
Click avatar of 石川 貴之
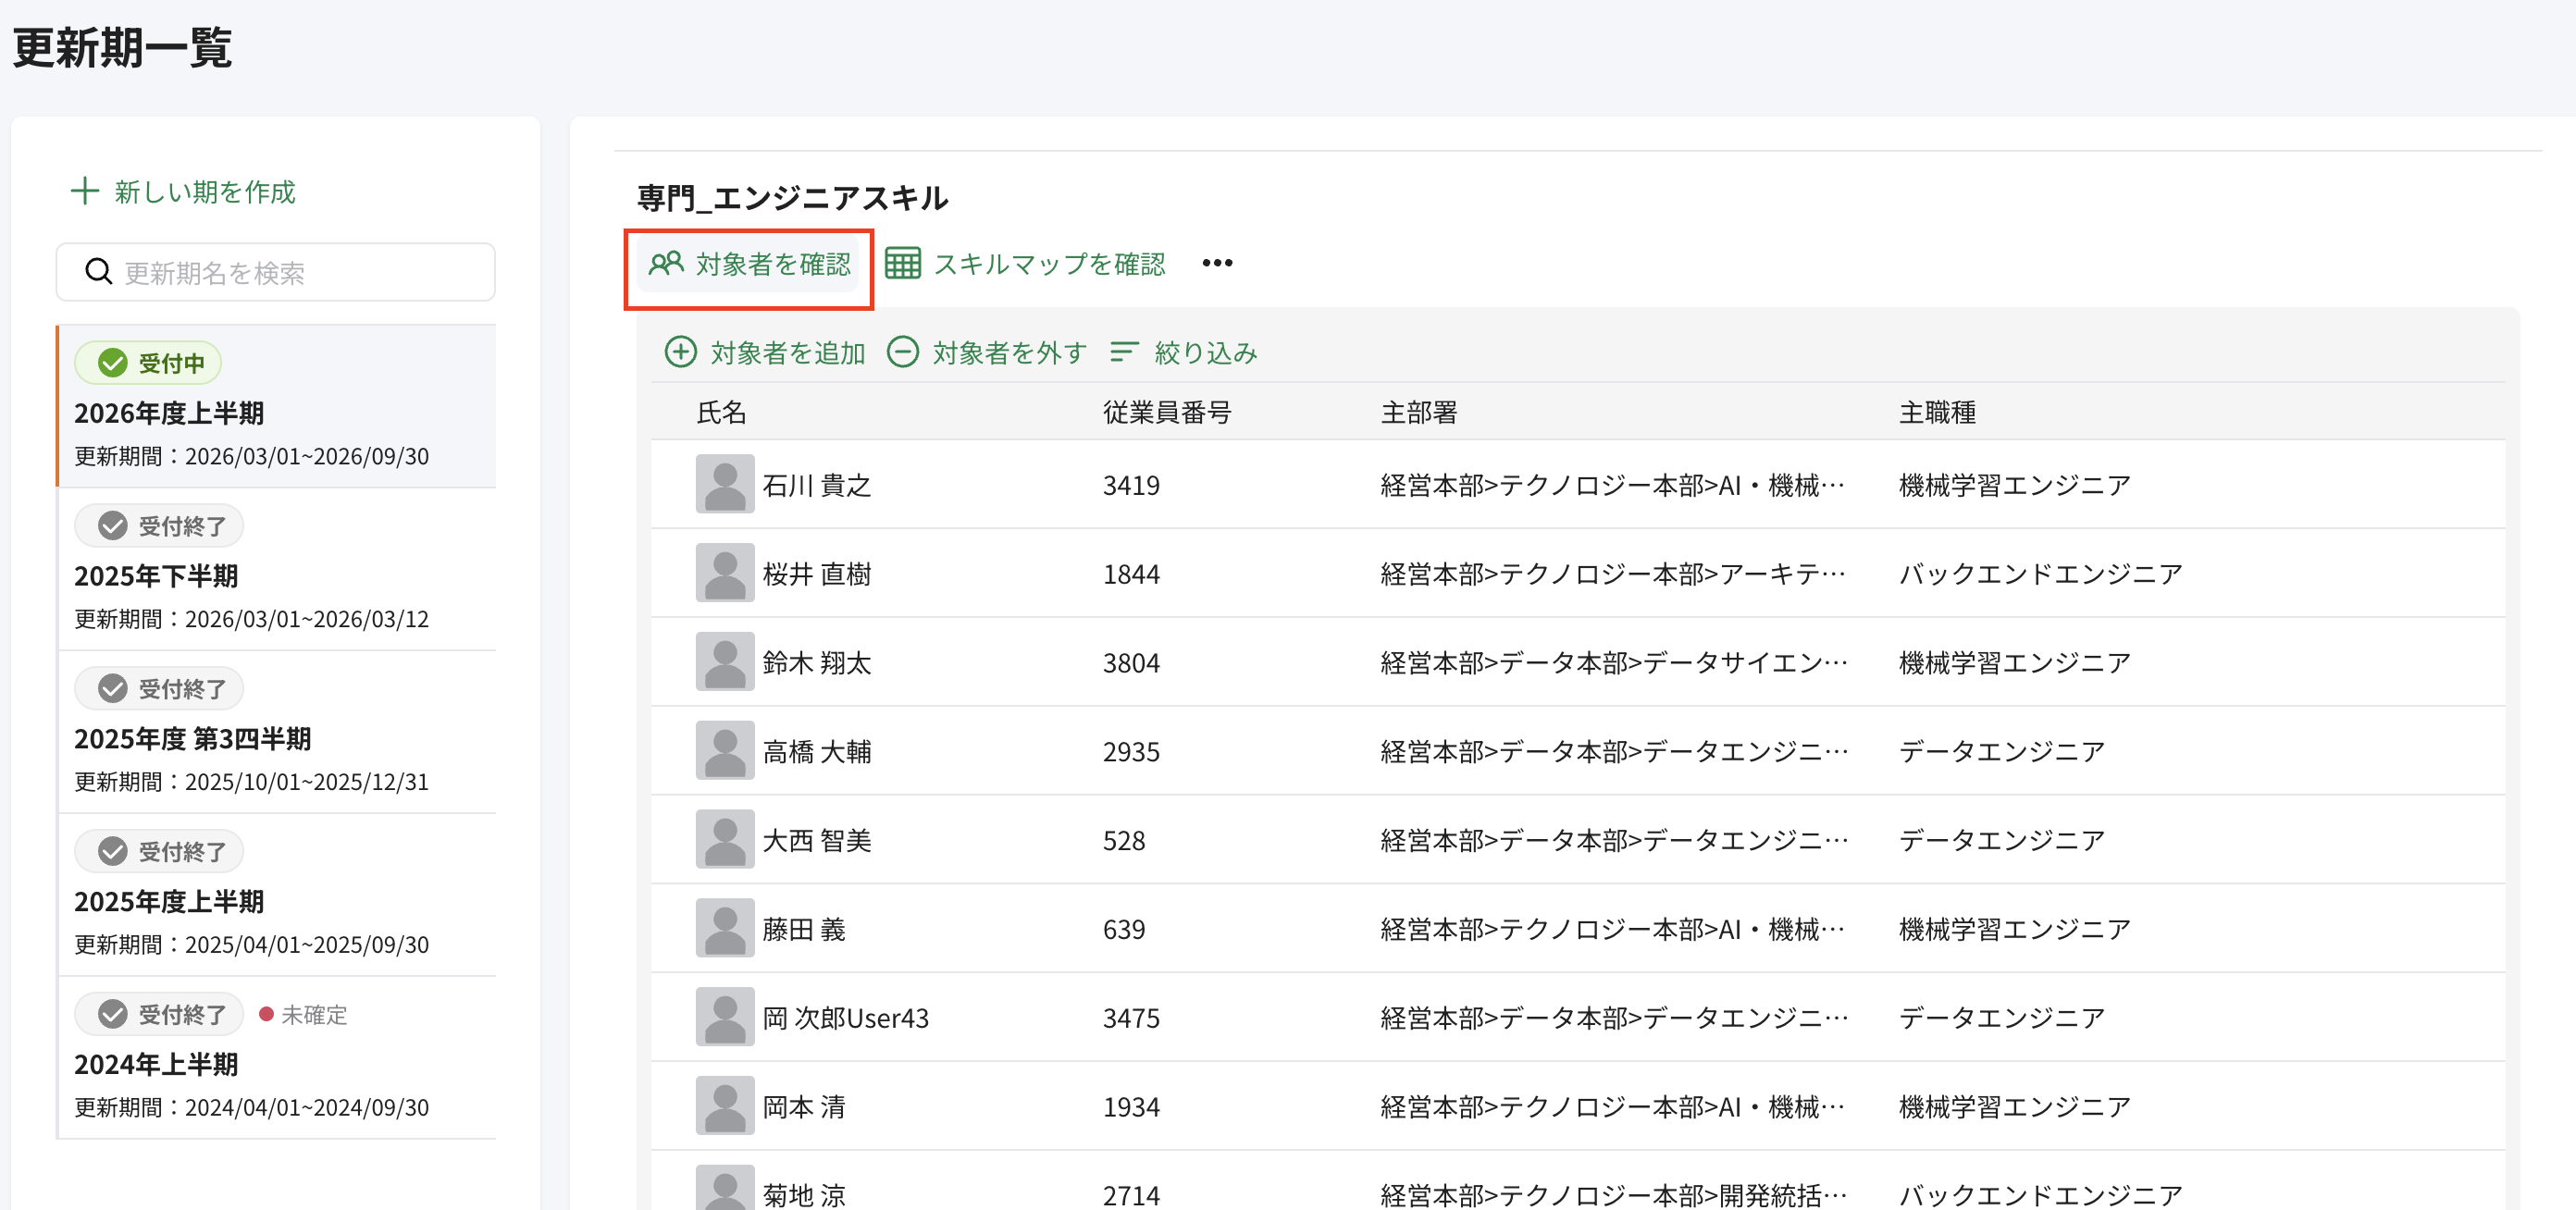pyautogui.click(x=725, y=484)
